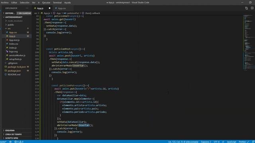Open index.css in the file tree
This screenshot has width=255, height=143.
pyautogui.click(x=14, y=44)
